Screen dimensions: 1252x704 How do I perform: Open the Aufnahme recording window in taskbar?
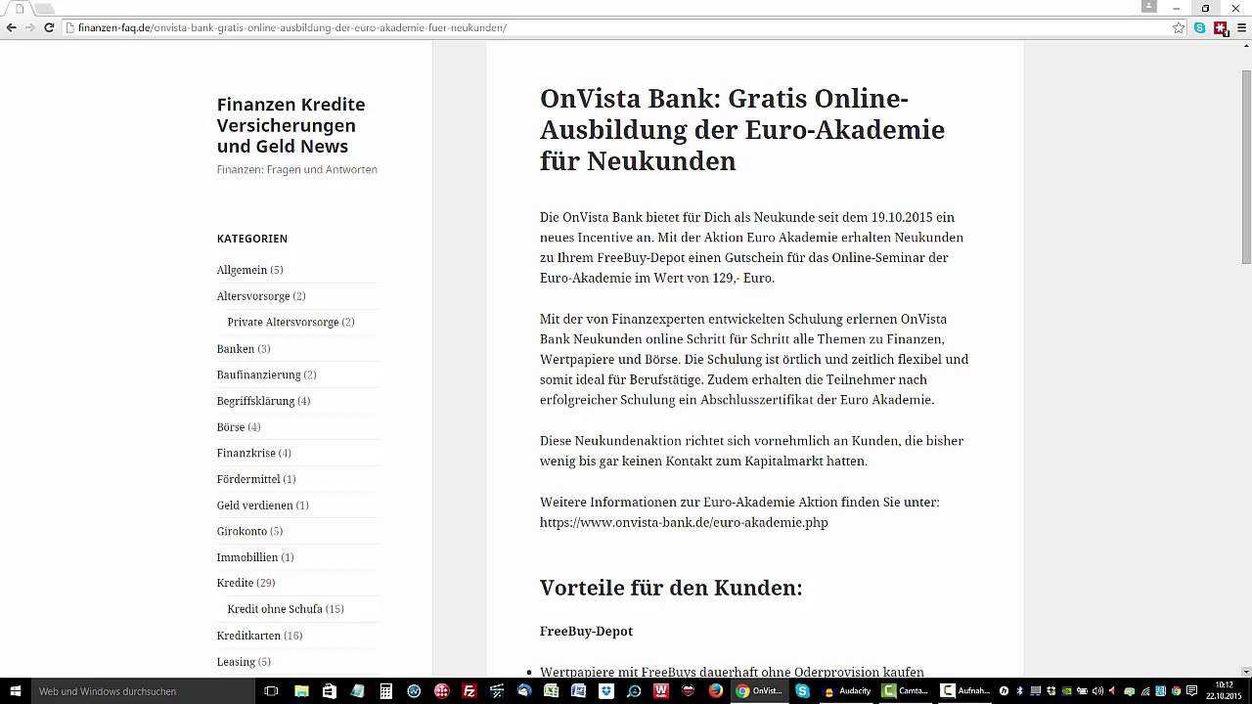click(x=964, y=690)
